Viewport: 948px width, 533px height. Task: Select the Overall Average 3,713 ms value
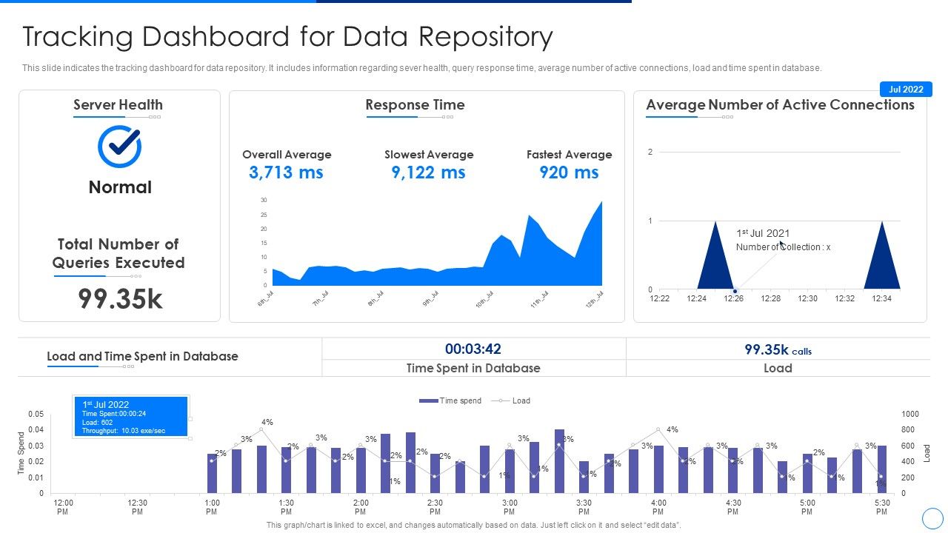tap(286, 172)
